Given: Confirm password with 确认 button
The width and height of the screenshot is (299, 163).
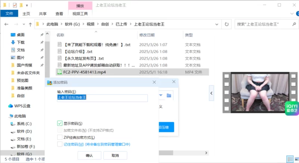Looking at the screenshot, I should [89, 156].
